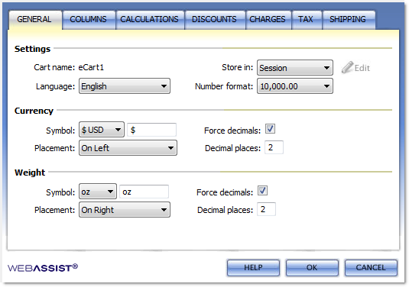This screenshot has width=409, height=287.
Task: Expand the Weight Placement On Right dropdown
Action: (125, 210)
